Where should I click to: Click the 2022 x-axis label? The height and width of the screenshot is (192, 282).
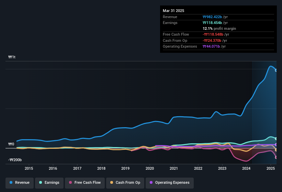(198, 168)
